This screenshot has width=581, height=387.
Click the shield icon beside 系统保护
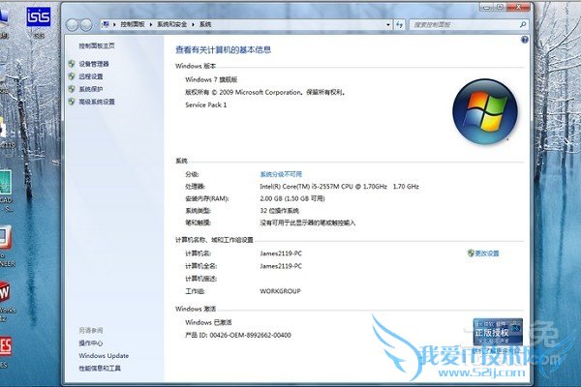(x=72, y=89)
